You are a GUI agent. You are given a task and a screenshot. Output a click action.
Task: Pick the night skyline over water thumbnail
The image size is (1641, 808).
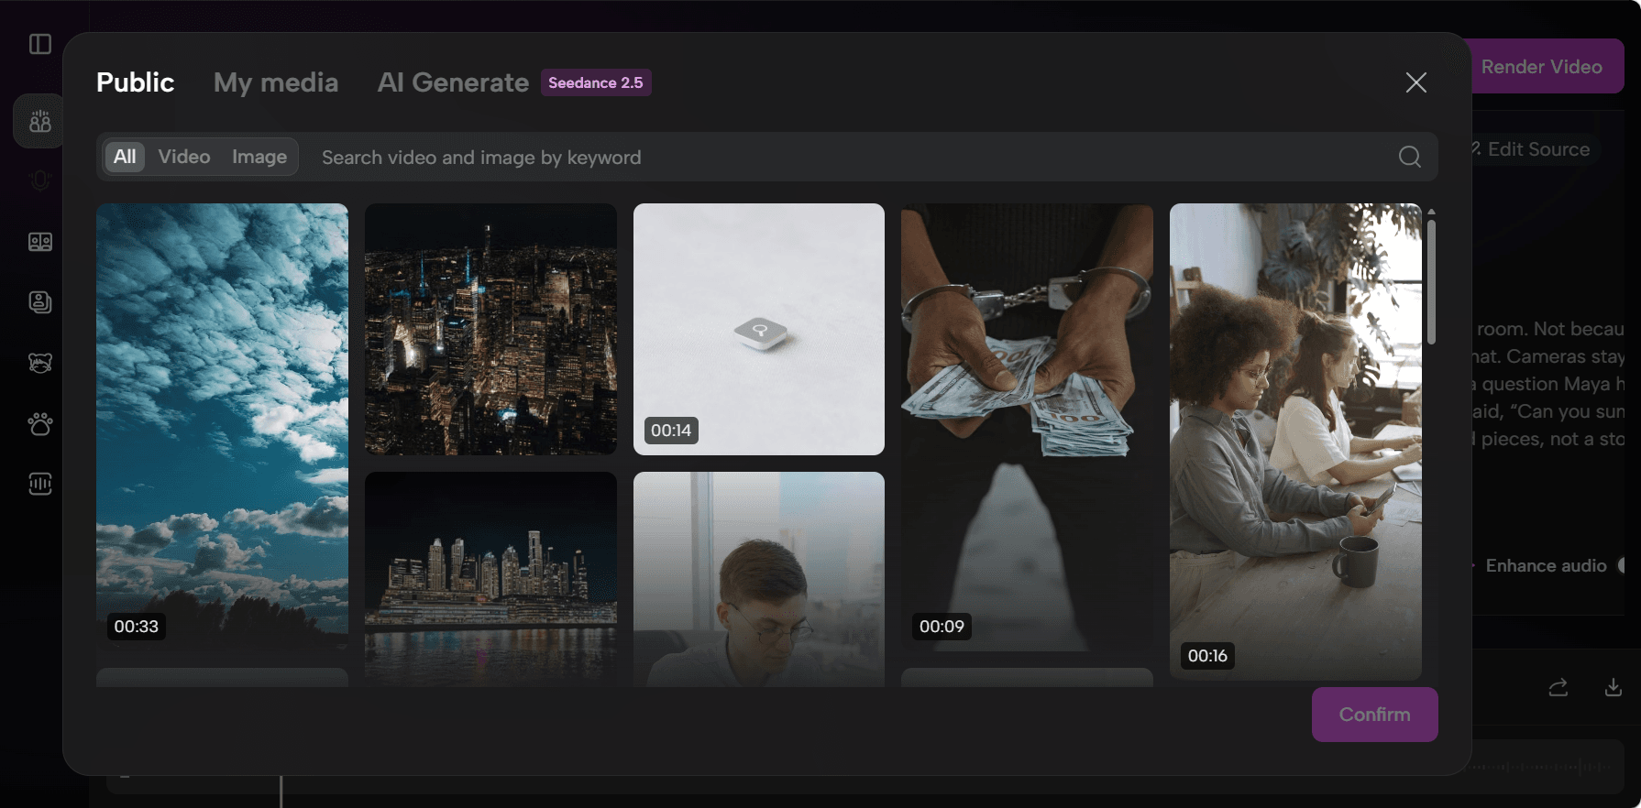point(490,579)
